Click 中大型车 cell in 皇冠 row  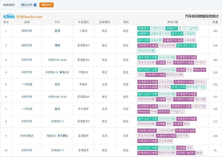click(83, 109)
